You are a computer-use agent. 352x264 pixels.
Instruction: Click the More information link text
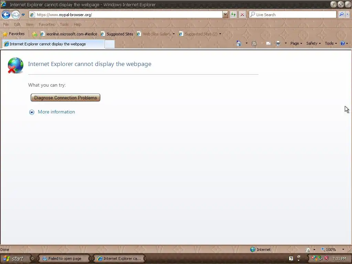coord(56,112)
